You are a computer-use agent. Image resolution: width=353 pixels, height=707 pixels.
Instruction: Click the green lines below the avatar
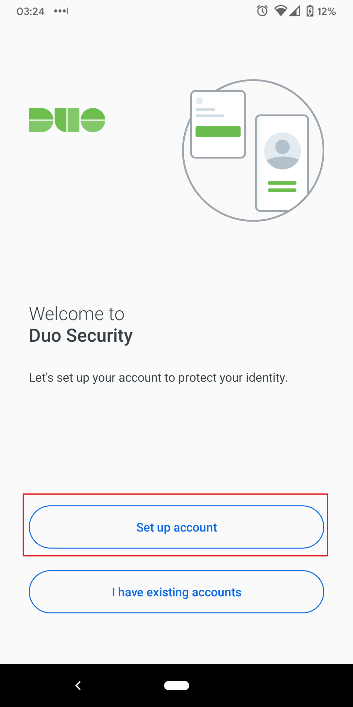click(282, 187)
